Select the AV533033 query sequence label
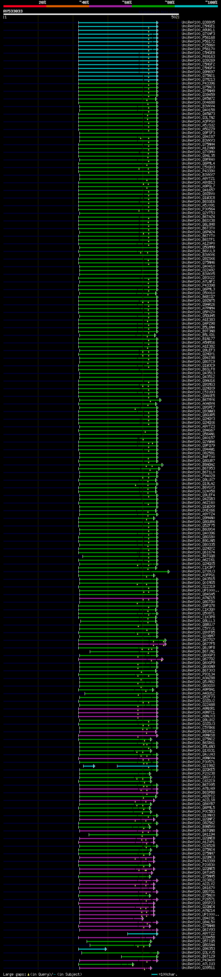 click(13, 11)
